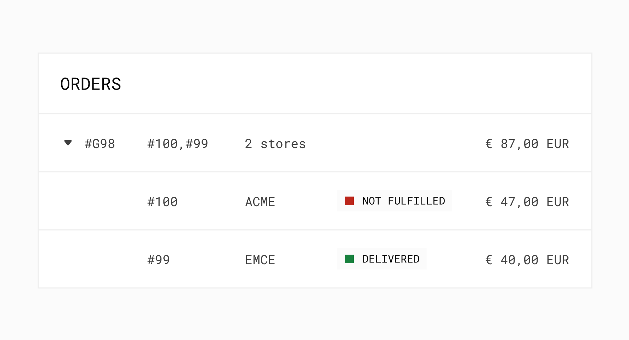Click the green Delivered status square
Screen dimensions: 629x340
point(350,259)
